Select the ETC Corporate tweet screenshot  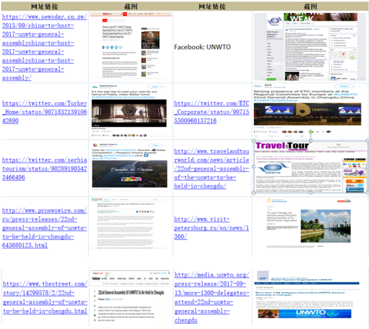coord(307,111)
